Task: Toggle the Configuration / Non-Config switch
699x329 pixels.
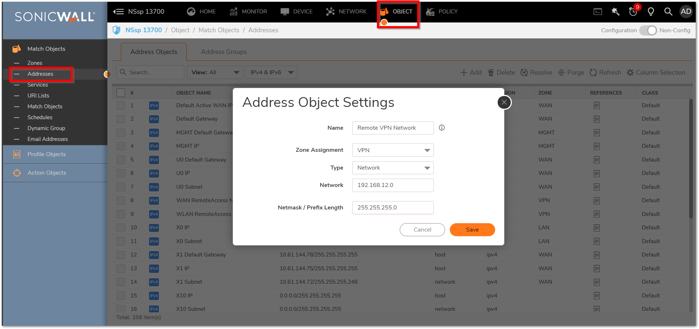Action: click(648, 30)
